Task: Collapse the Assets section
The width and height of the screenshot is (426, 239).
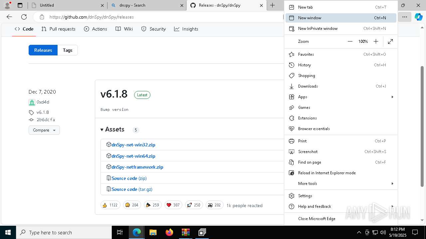Action: (112, 129)
